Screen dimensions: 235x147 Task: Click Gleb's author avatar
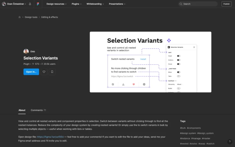(x=26, y=51)
